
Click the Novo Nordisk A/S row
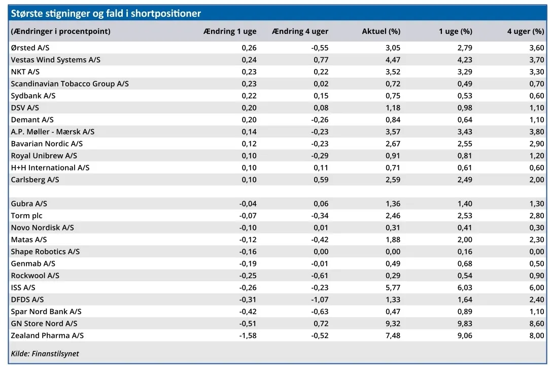pos(42,227)
